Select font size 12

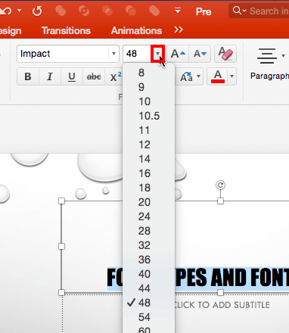click(x=149, y=145)
